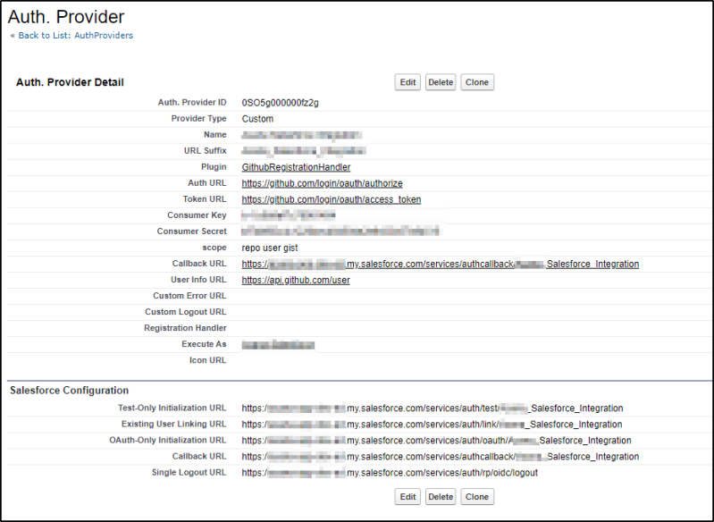Select the scope value 'repo user gist'
Viewport: 714px width, 522px height.
click(x=270, y=248)
